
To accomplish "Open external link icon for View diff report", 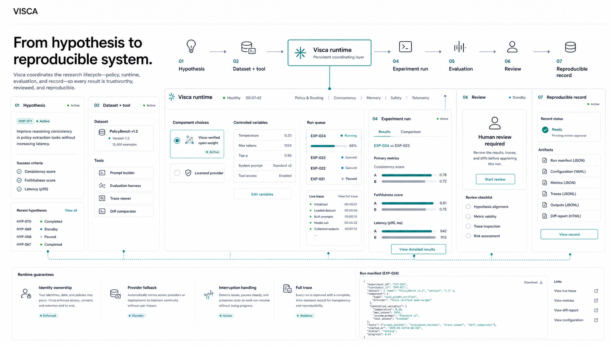I will 596,310.
